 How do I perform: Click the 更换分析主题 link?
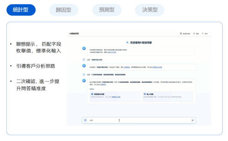pos(158,67)
